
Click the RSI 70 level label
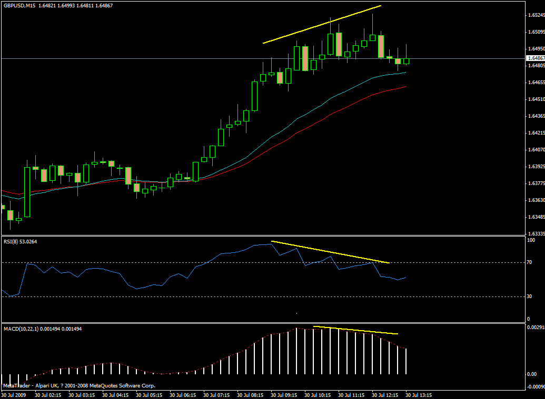tap(529, 262)
